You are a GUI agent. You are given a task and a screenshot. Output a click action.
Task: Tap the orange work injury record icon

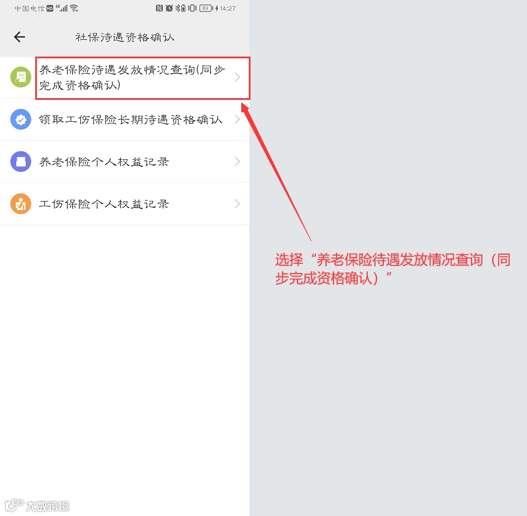click(21, 204)
